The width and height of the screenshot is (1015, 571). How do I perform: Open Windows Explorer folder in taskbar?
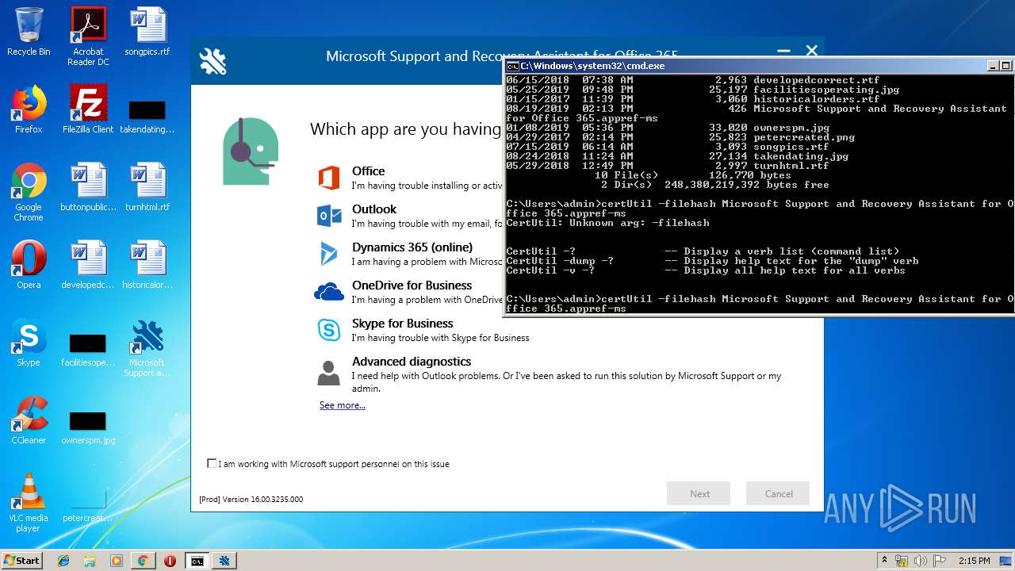click(x=90, y=561)
